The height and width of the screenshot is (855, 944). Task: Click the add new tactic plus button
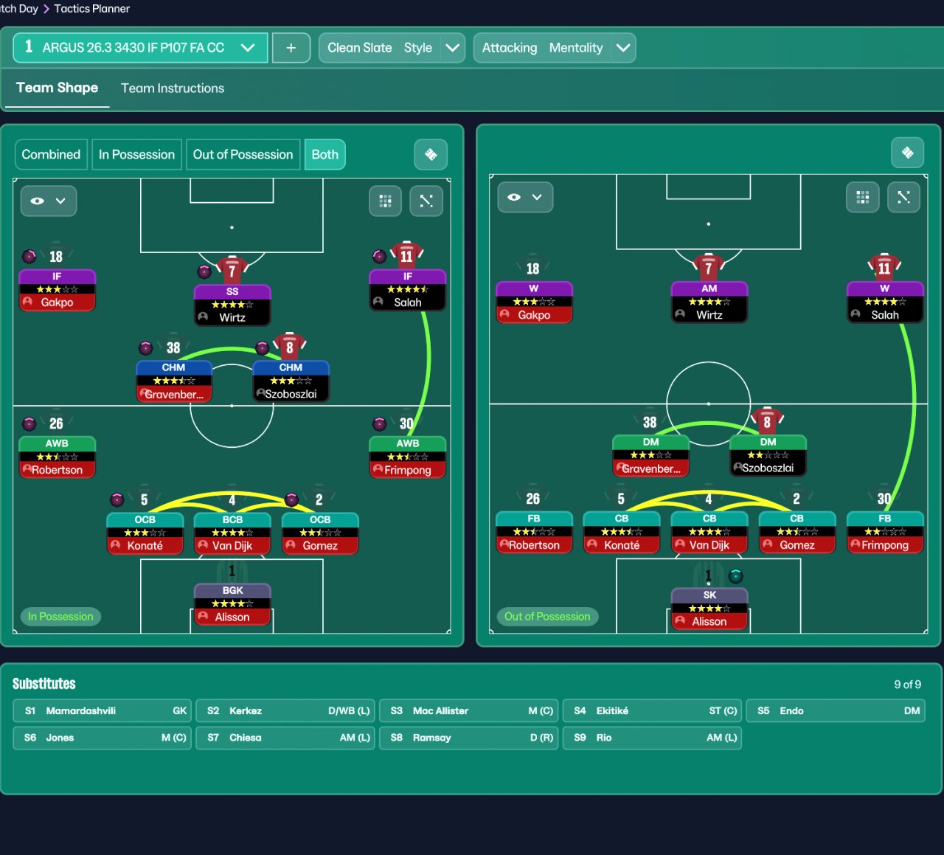(291, 48)
